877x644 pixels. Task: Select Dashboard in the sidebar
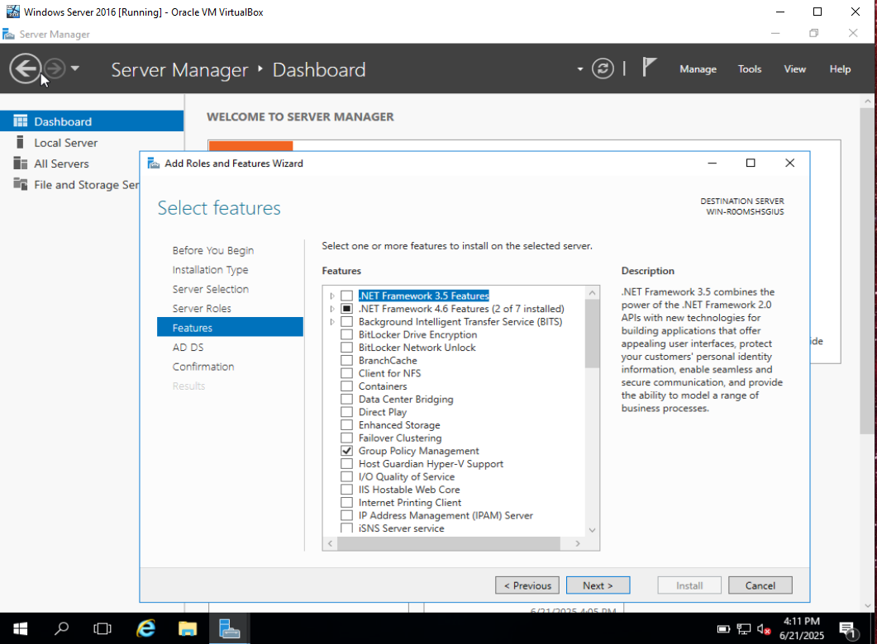pyautogui.click(x=92, y=121)
